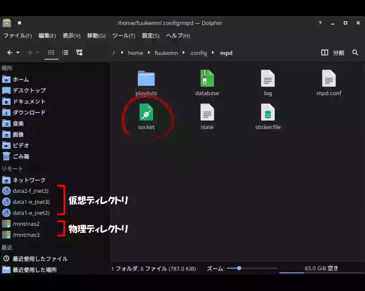Viewport: 365px width, 291px height.
Task: Expand arrow after .config in breadcrumb
Action: 213,53
